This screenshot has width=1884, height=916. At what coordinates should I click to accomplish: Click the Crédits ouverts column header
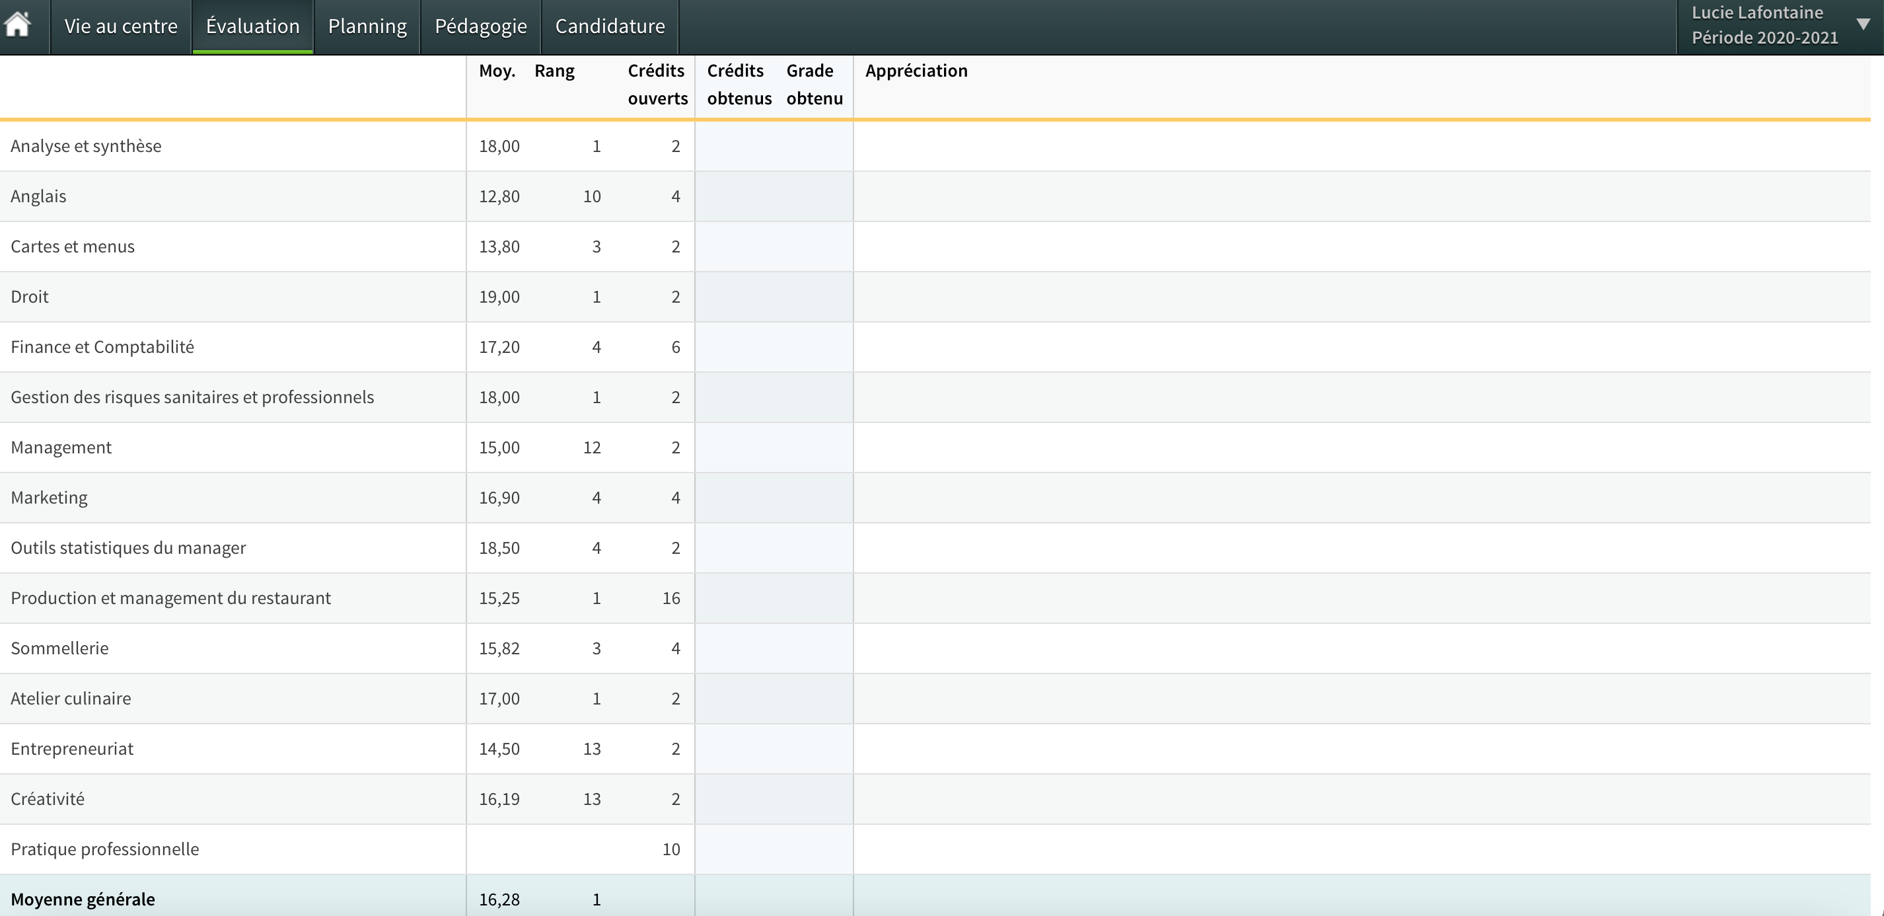click(657, 84)
